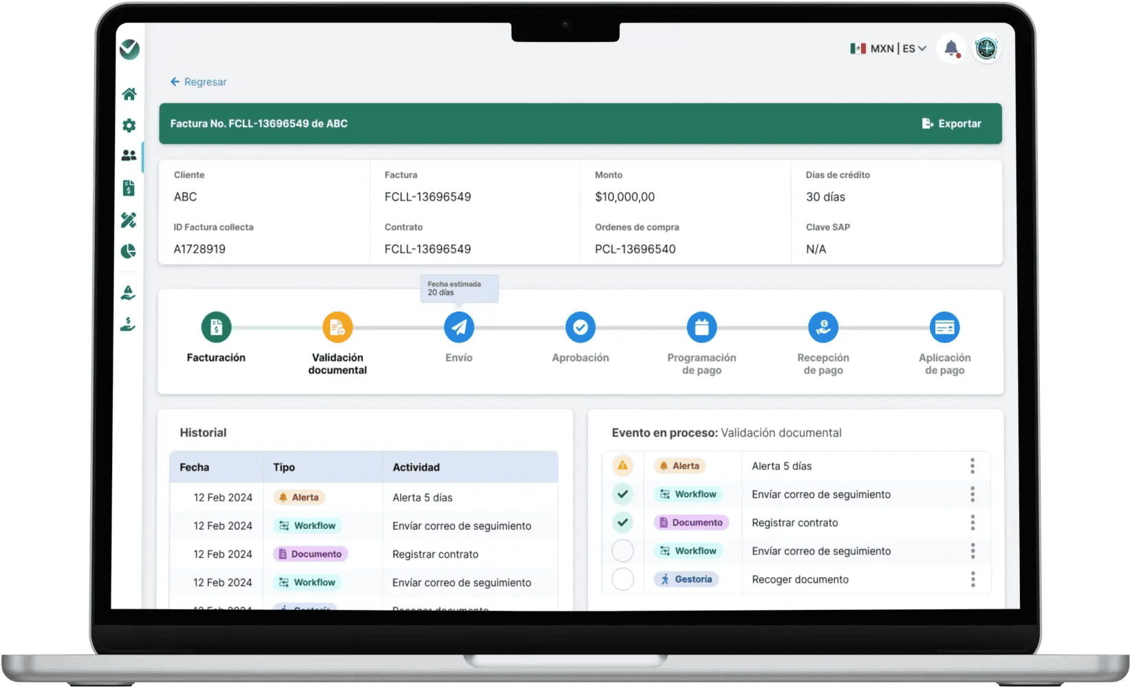Select the Aprobación step icon

(580, 328)
